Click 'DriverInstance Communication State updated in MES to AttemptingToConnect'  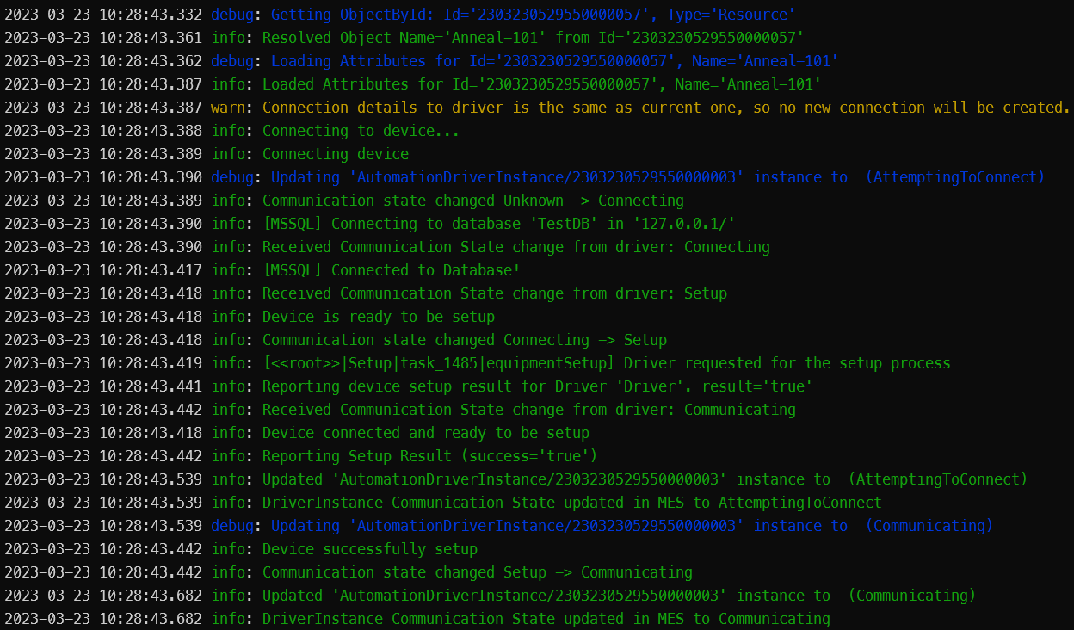tap(443, 503)
